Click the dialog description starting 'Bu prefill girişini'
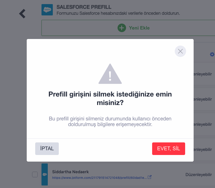This screenshot has height=188, width=215. tap(110, 121)
